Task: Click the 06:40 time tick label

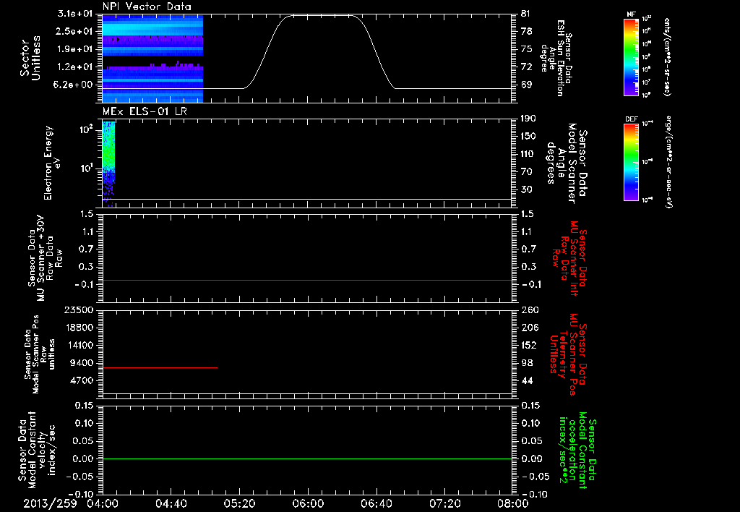Action: pos(377,503)
